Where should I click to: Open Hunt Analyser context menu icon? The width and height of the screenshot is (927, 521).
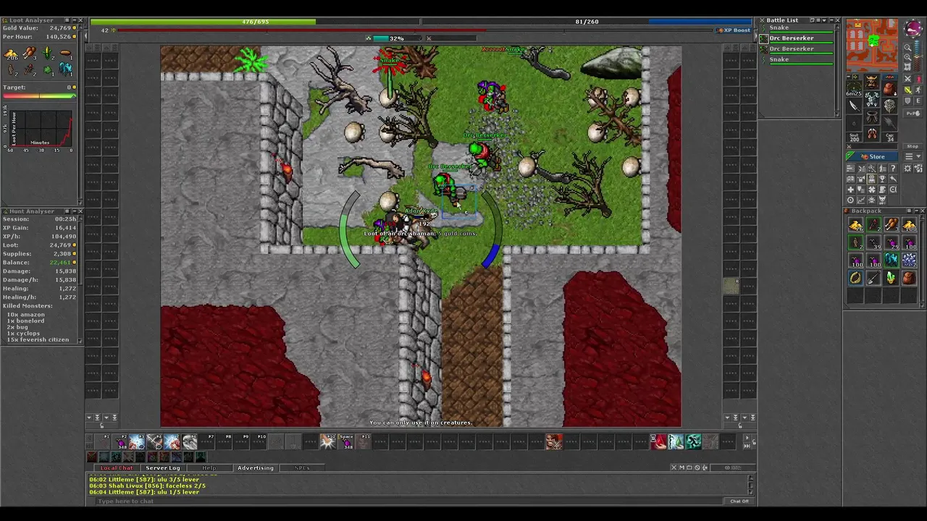click(67, 211)
